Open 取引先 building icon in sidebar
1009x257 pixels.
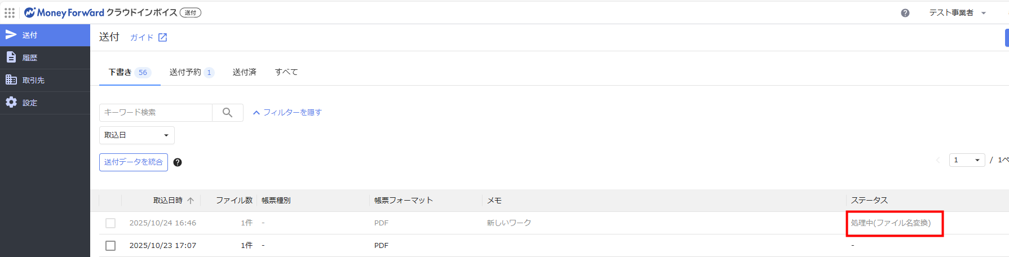(11, 80)
